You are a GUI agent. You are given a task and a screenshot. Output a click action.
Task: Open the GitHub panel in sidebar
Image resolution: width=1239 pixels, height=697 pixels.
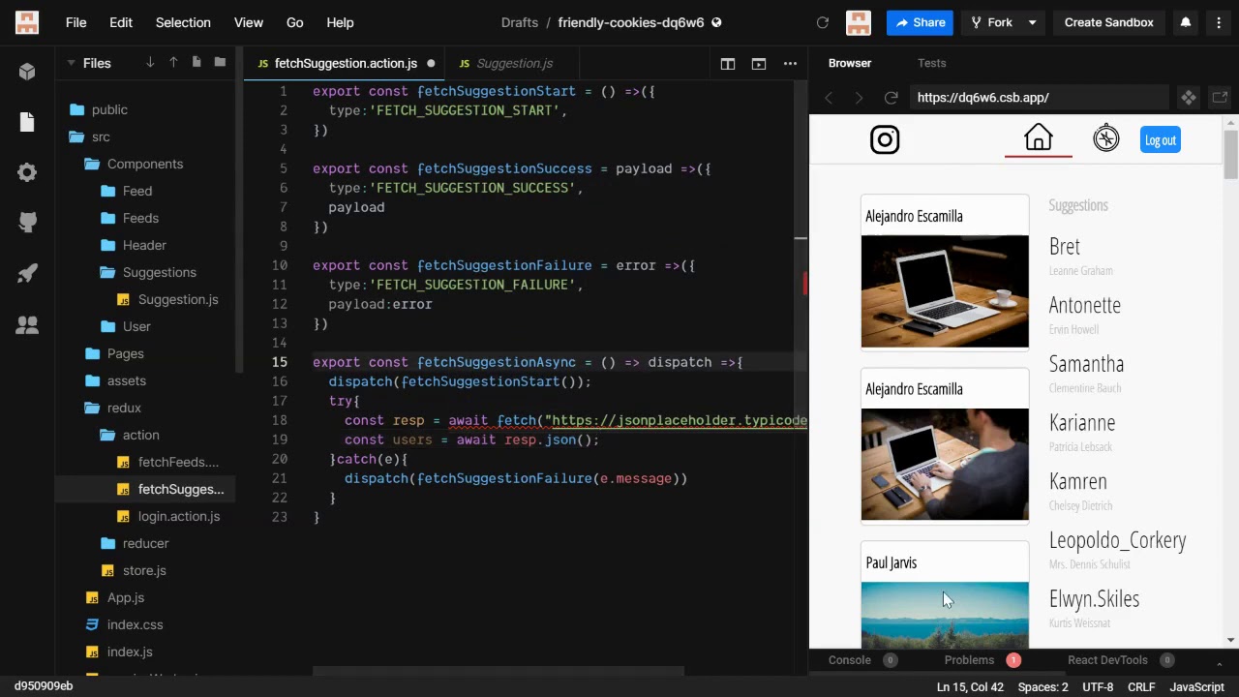coord(27,223)
